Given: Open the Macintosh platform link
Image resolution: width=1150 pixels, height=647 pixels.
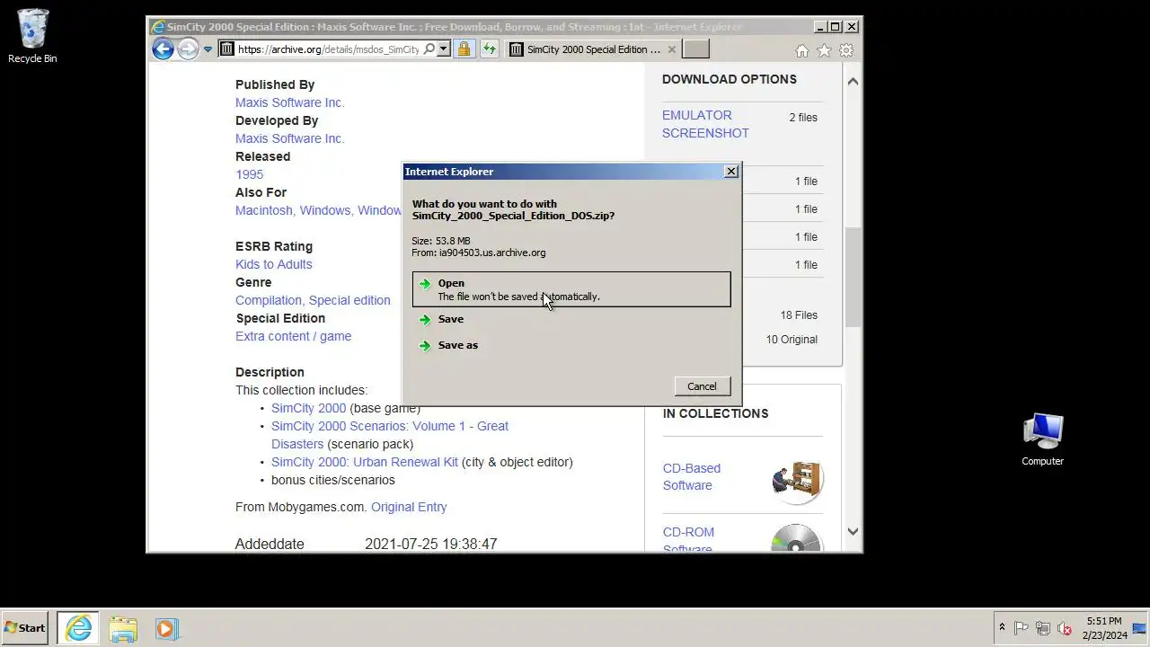Looking at the screenshot, I should pos(263,210).
